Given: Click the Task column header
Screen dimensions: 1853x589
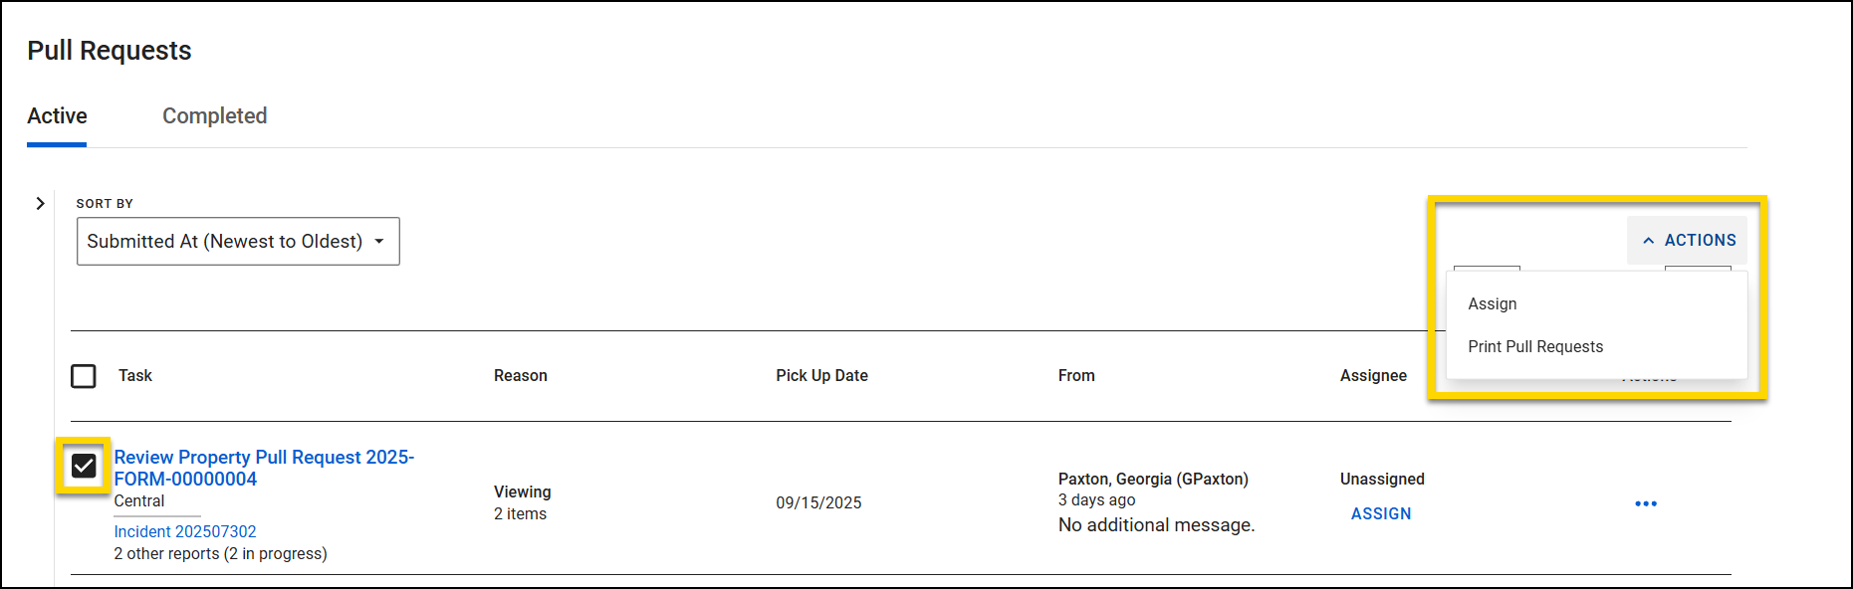Looking at the screenshot, I should click(135, 376).
